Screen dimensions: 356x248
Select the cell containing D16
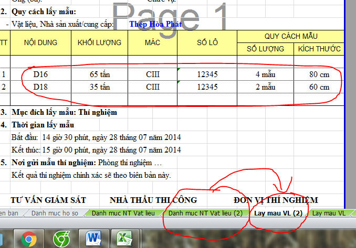click(x=40, y=74)
